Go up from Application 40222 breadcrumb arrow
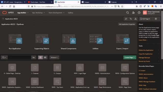Screen dimensions: 163x92 coord(3,19)
